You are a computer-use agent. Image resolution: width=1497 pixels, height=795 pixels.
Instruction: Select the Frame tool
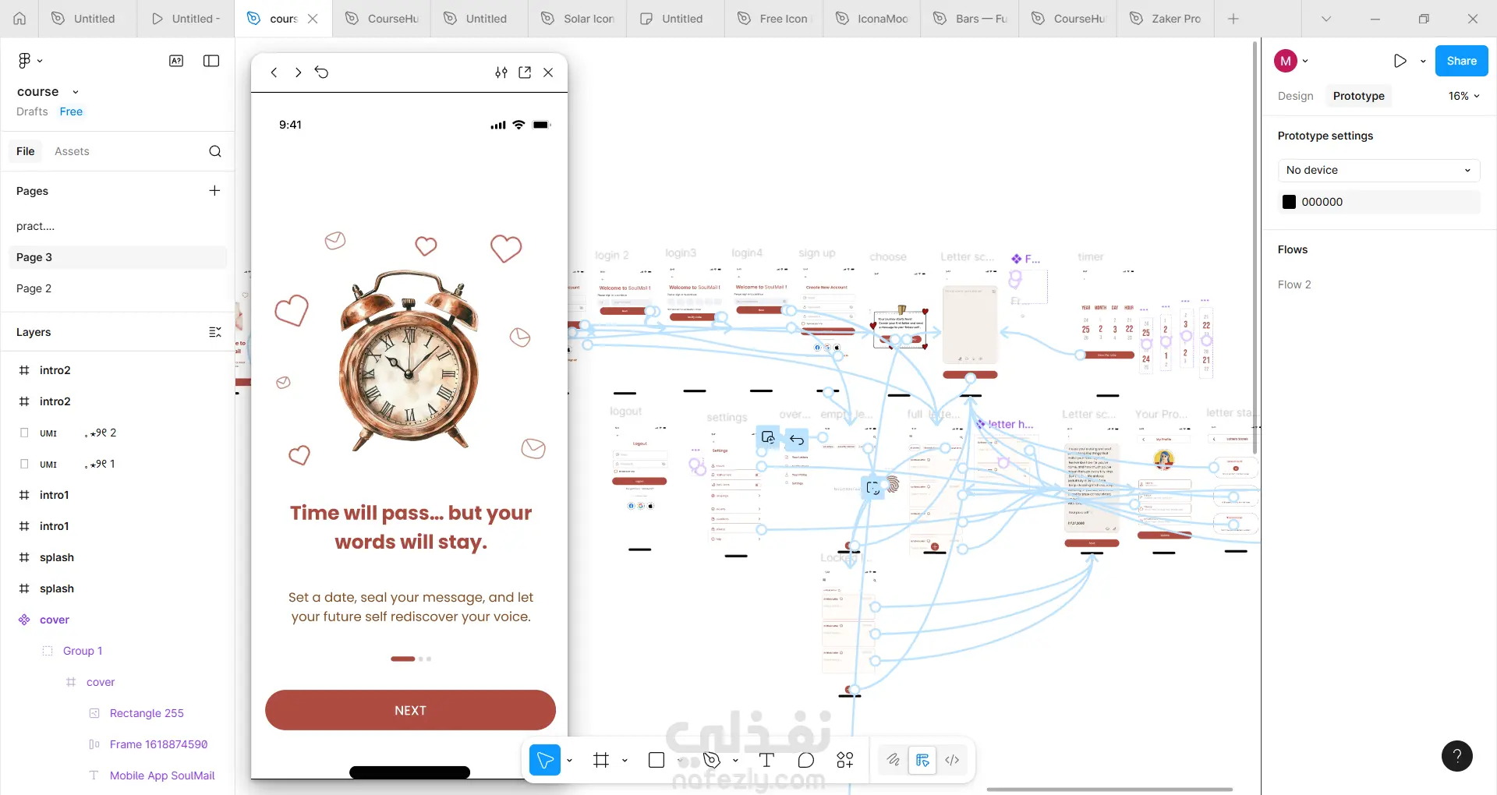pos(601,760)
